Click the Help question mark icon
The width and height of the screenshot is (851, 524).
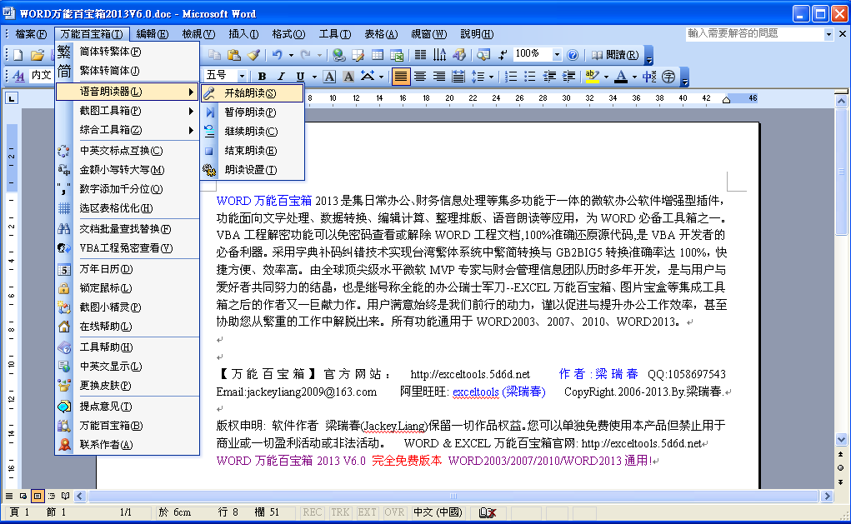(x=573, y=55)
